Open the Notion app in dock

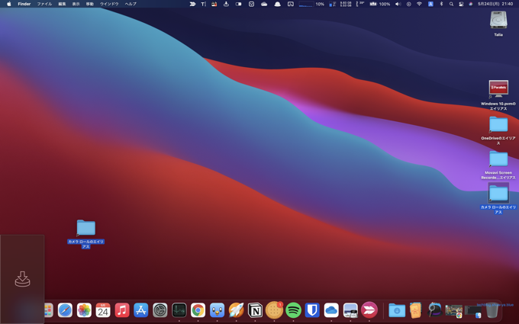pos(255,310)
